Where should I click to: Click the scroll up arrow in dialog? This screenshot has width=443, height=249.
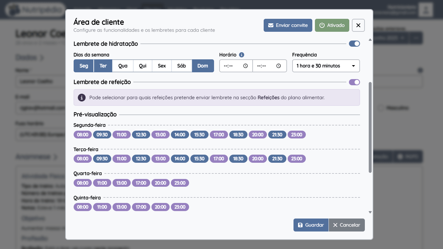(x=370, y=40)
